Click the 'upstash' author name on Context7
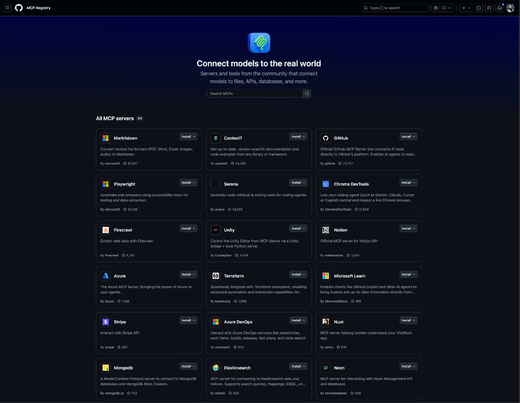The image size is (520, 403). (x=221, y=163)
